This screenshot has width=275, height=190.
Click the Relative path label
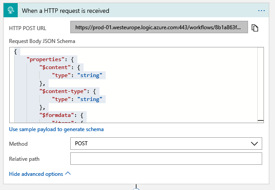[x=24, y=159]
